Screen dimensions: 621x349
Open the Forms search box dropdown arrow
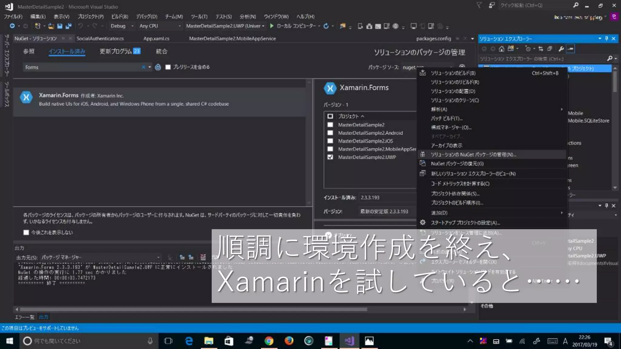pyautogui.click(x=149, y=67)
